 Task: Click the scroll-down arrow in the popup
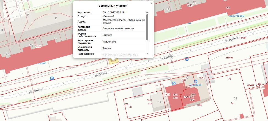(x=147, y=53)
